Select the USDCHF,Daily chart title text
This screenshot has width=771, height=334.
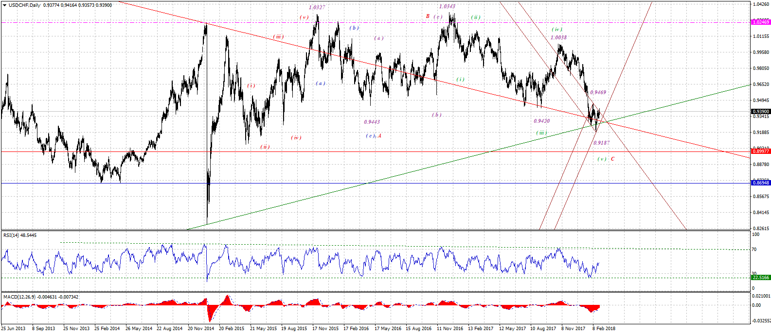tap(25, 5)
